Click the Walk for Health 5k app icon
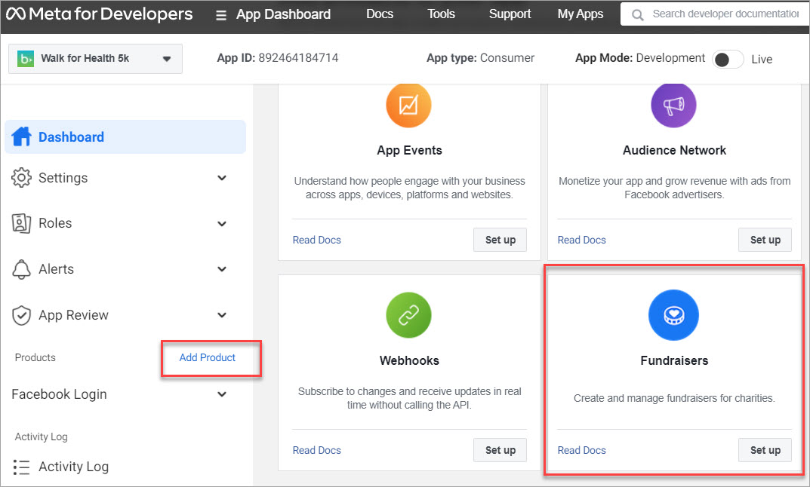The width and height of the screenshot is (810, 487). [x=26, y=58]
